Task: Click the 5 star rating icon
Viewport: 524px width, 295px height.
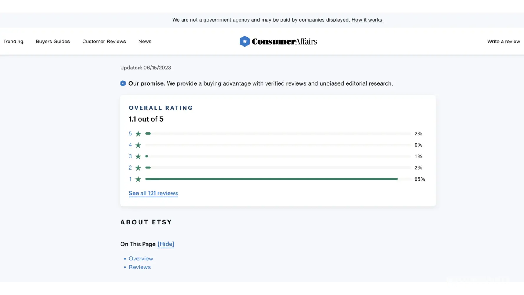Action: pyautogui.click(x=138, y=134)
